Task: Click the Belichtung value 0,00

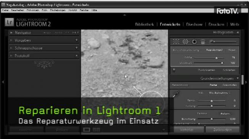Action: pos(233,119)
